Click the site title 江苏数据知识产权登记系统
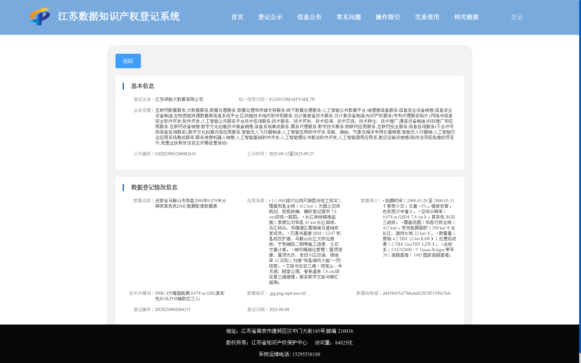This screenshot has width=581, height=363. click(118, 16)
